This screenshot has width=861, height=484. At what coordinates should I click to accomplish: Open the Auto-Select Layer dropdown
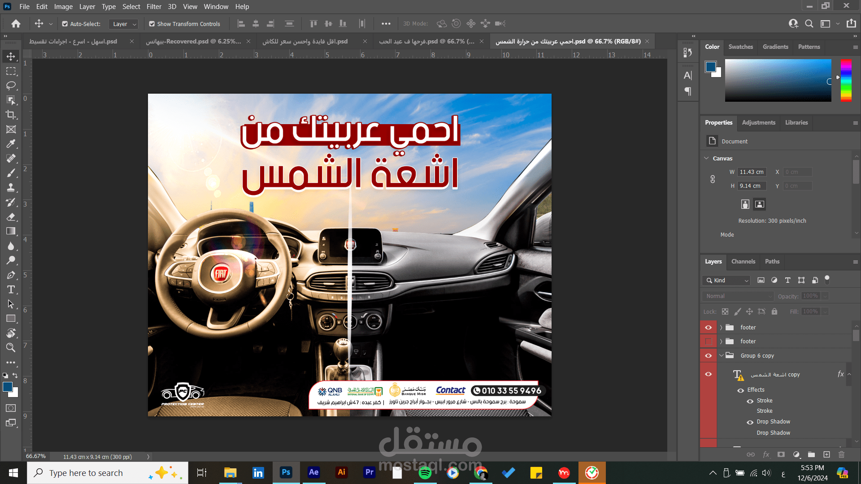point(124,24)
